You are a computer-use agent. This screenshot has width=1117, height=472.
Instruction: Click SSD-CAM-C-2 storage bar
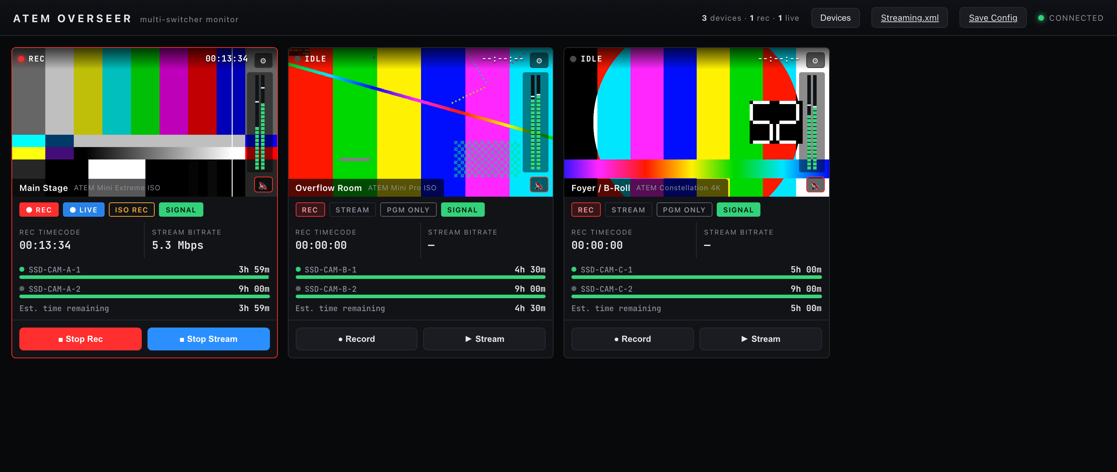click(x=696, y=296)
